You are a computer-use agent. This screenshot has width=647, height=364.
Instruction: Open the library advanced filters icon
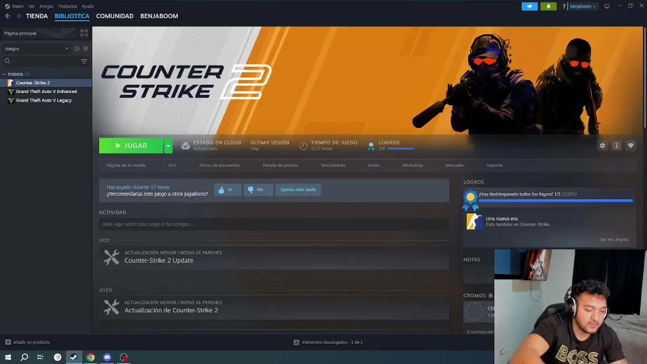[84, 61]
